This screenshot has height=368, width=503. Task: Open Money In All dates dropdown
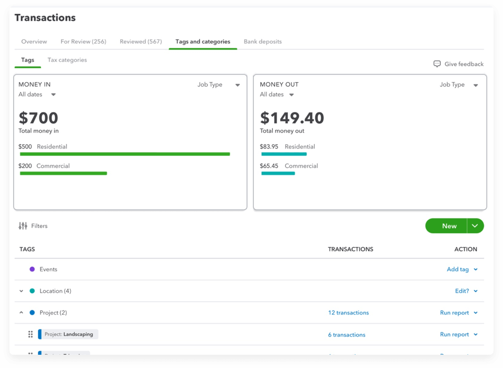53,95
